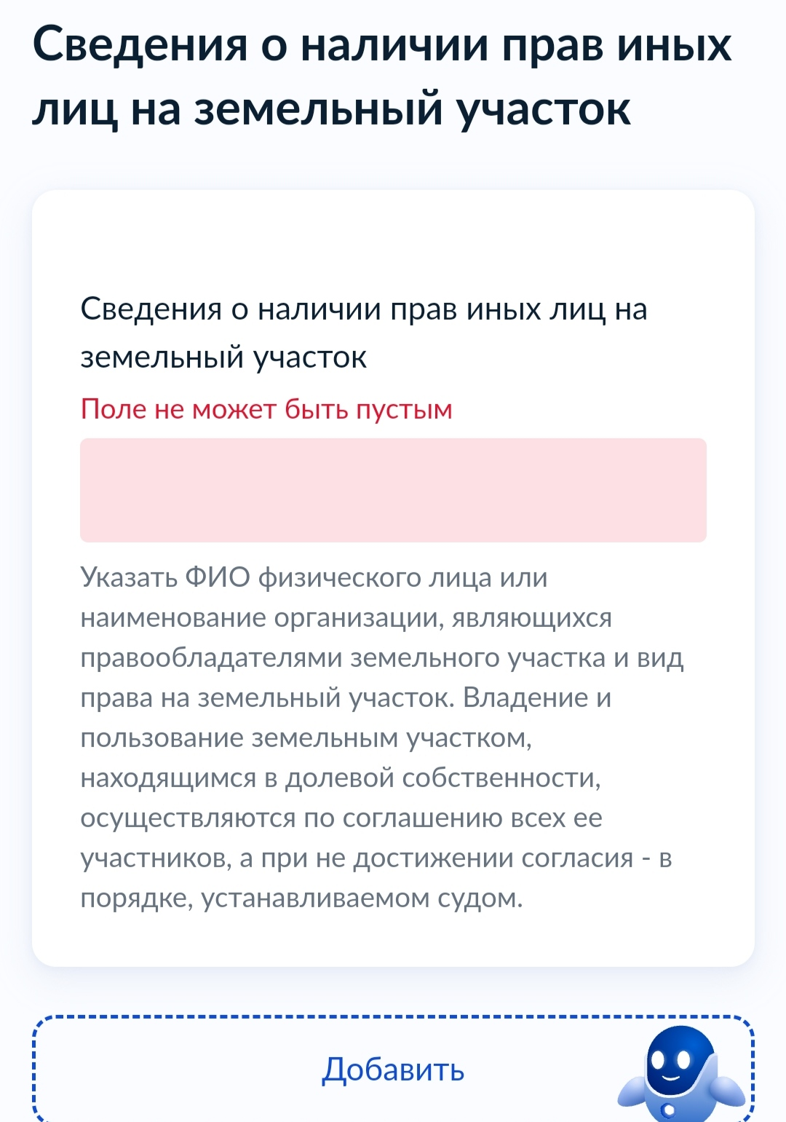The image size is (786, 1122).
Task: Focus the empty pink input field
Action: point(393,490)
